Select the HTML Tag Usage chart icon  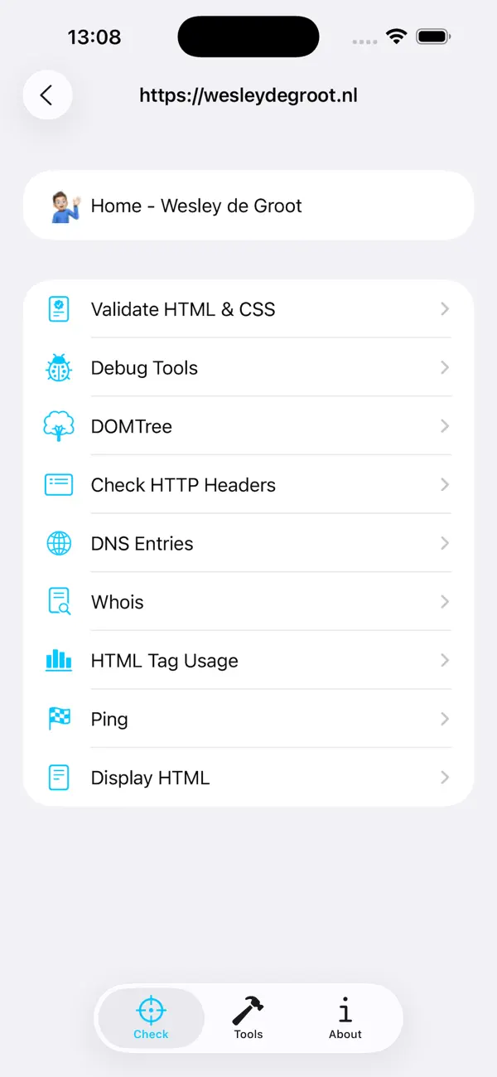click(58, 660)
